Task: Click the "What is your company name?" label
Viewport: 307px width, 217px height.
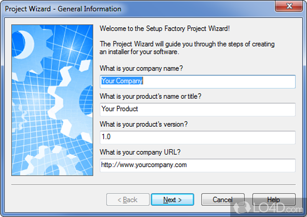Action: tap(142, 68)
